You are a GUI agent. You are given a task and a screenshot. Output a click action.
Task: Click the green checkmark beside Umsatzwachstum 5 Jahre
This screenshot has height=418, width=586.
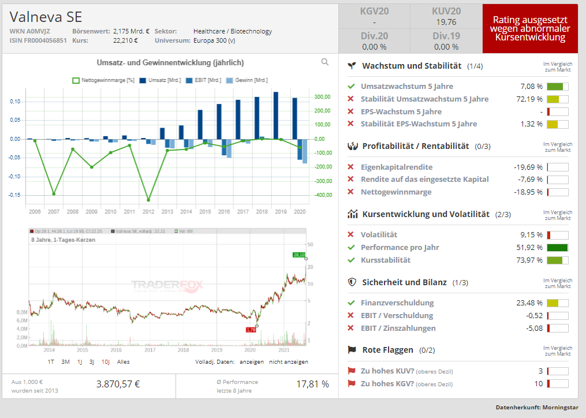351,87
